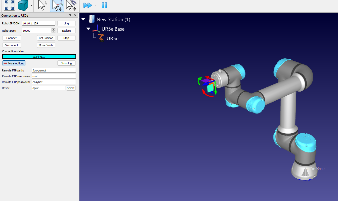The width and height of the screenshot is (338, 201).
Task: Click the Robot IP/COM input field
Action: (x=39, y=23)
